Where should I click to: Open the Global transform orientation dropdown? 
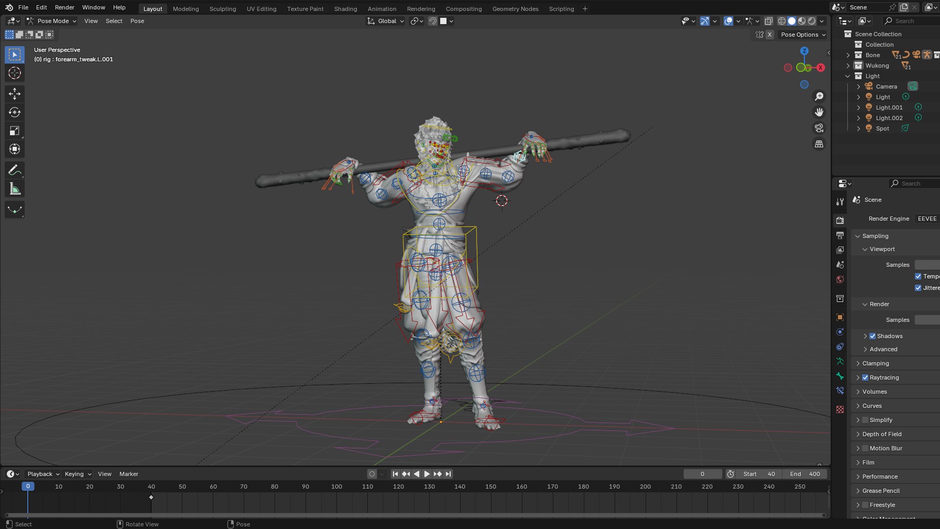point(386,21)
